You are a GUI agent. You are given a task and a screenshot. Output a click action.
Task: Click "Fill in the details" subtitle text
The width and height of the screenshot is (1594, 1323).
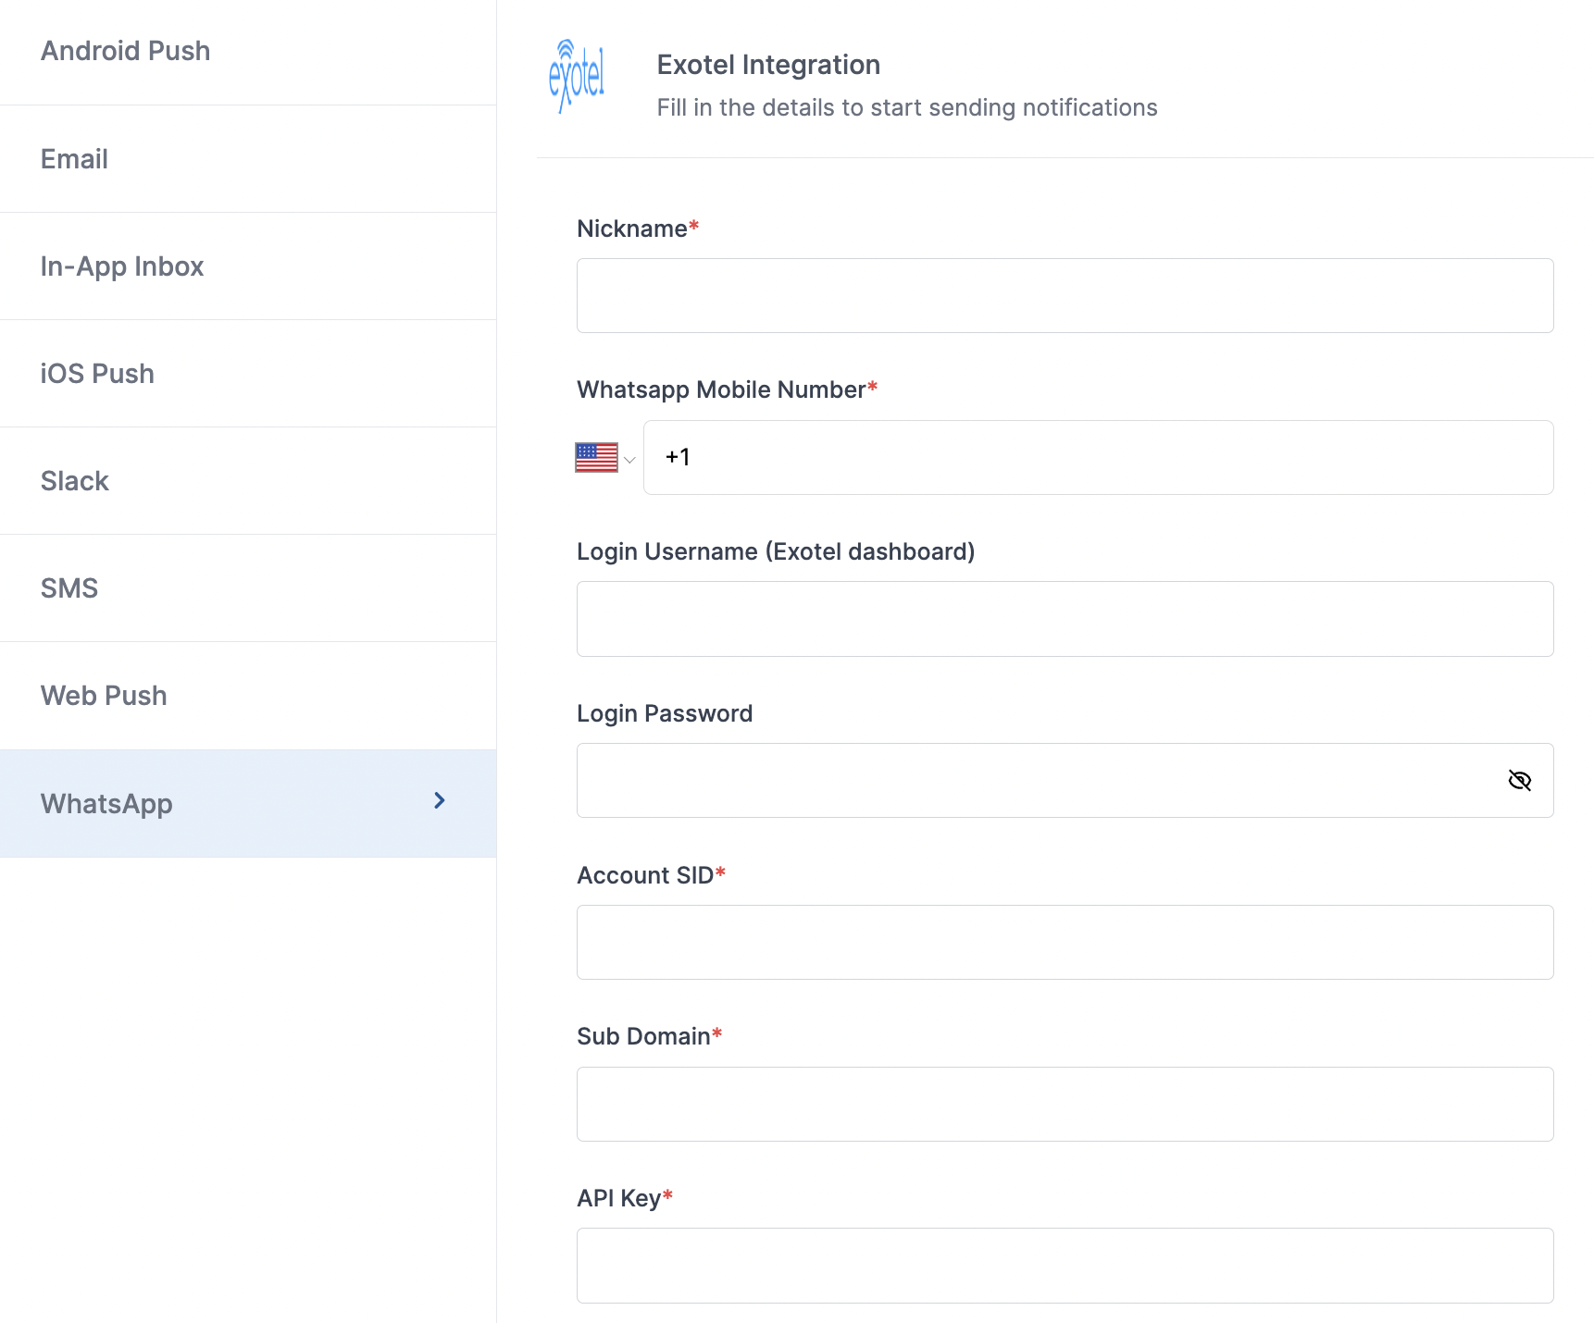(x=907, y=107)
